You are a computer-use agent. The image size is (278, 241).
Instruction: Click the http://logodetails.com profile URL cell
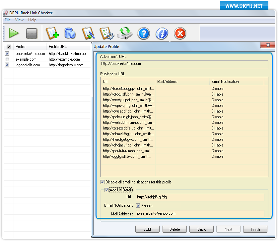click(x=66, y=65)
